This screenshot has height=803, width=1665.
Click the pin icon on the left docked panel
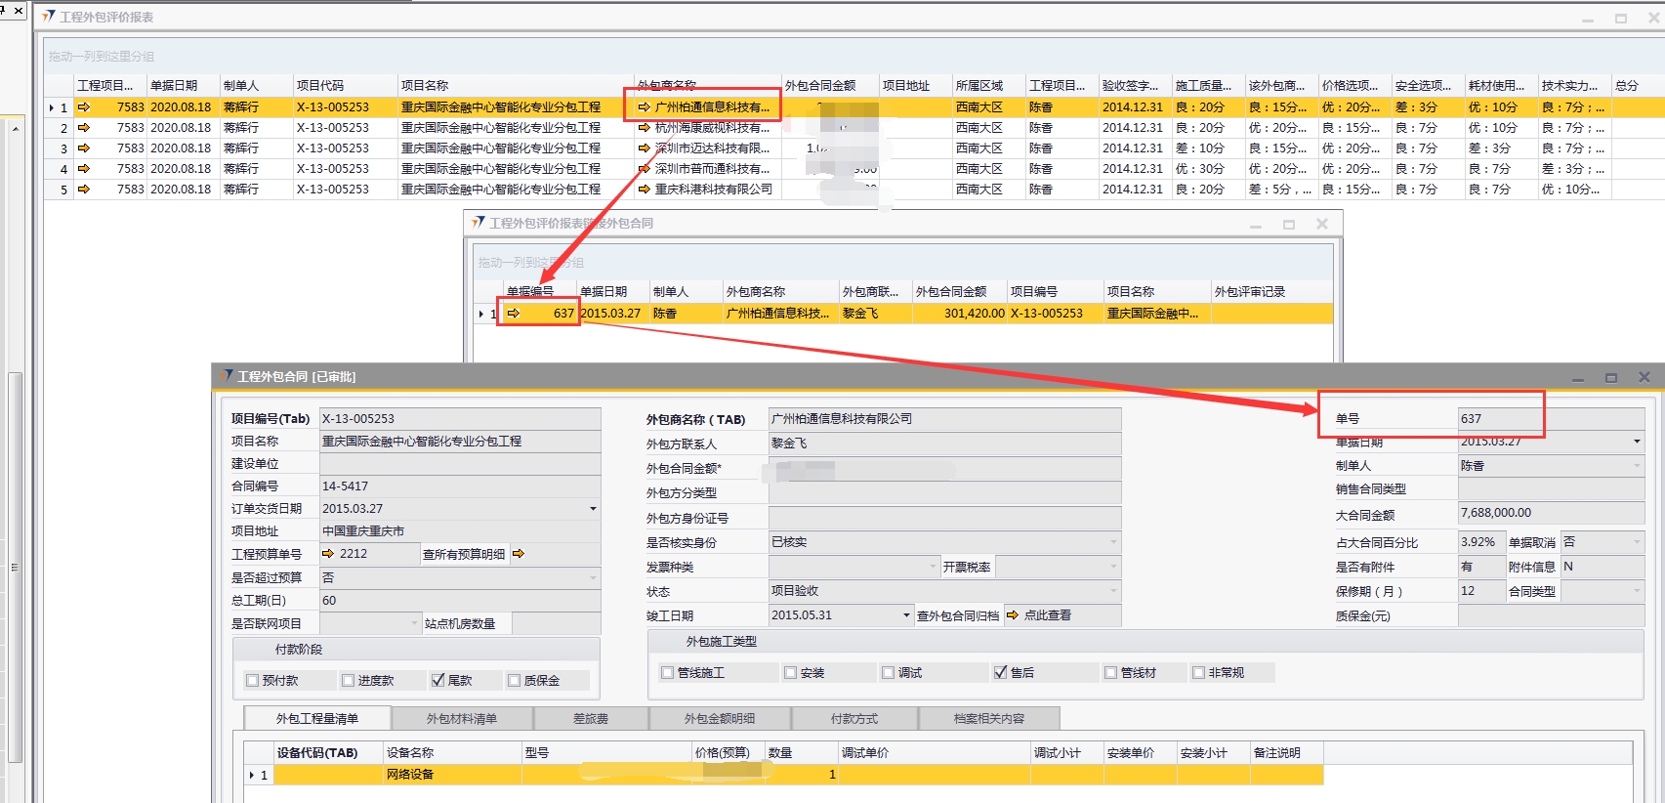pos(4,10)
